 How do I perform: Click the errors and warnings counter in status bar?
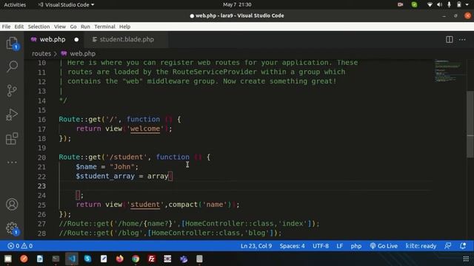(x=20, y=246)
